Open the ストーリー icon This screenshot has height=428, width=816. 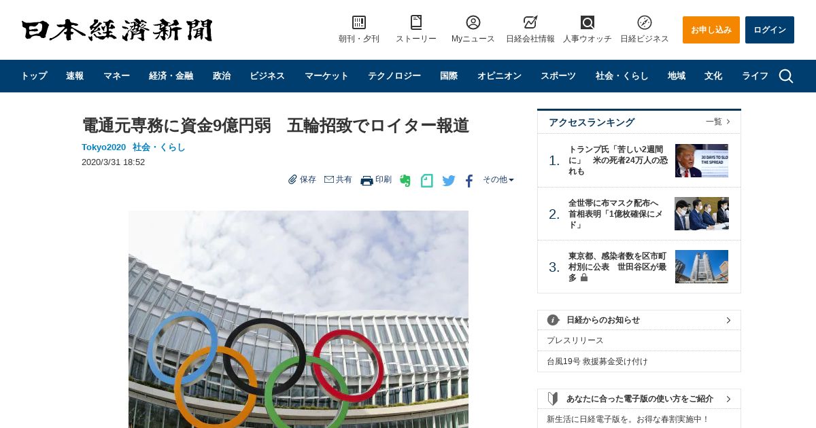point(416,22)
